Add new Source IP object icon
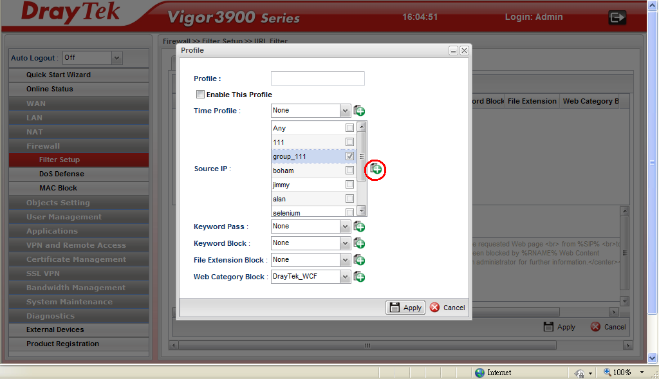Viewport: 659px width, 379px height. (x=376, y=169)
